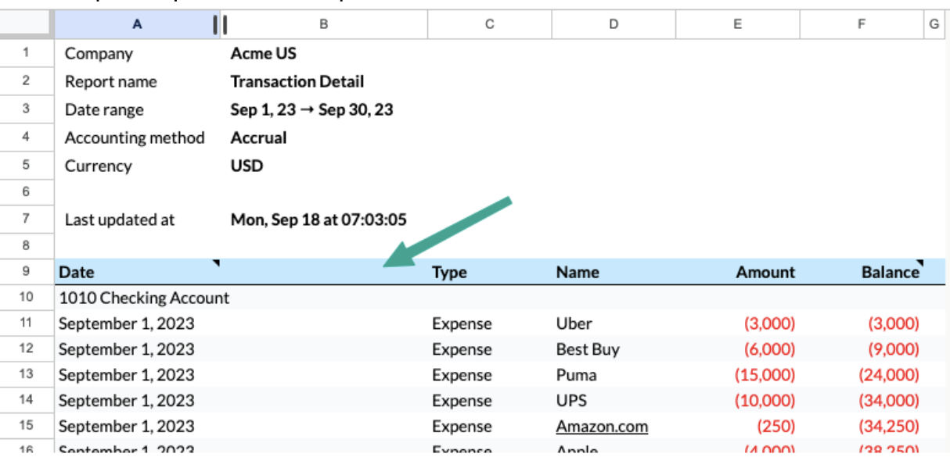
Task: Select row 10 header
Action: [27, 297]
